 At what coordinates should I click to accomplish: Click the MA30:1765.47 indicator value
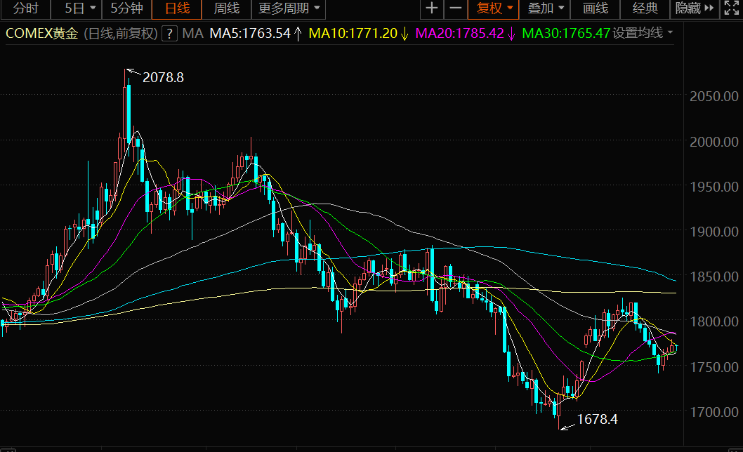pyautogui.click(x=566, y=33)
